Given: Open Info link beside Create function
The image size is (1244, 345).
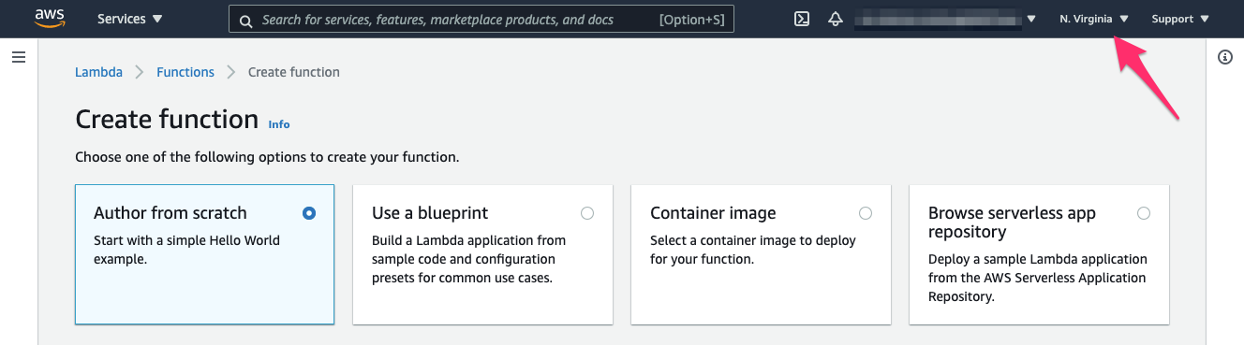Looking at the screenshot, I should (x=279, y=124).
